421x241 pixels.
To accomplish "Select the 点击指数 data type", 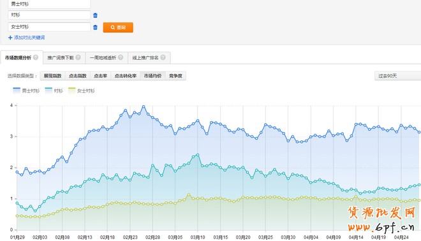I will (78, 76).
